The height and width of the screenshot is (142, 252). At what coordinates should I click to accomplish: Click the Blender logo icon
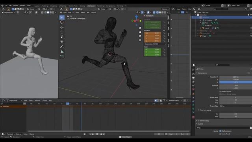2,6
